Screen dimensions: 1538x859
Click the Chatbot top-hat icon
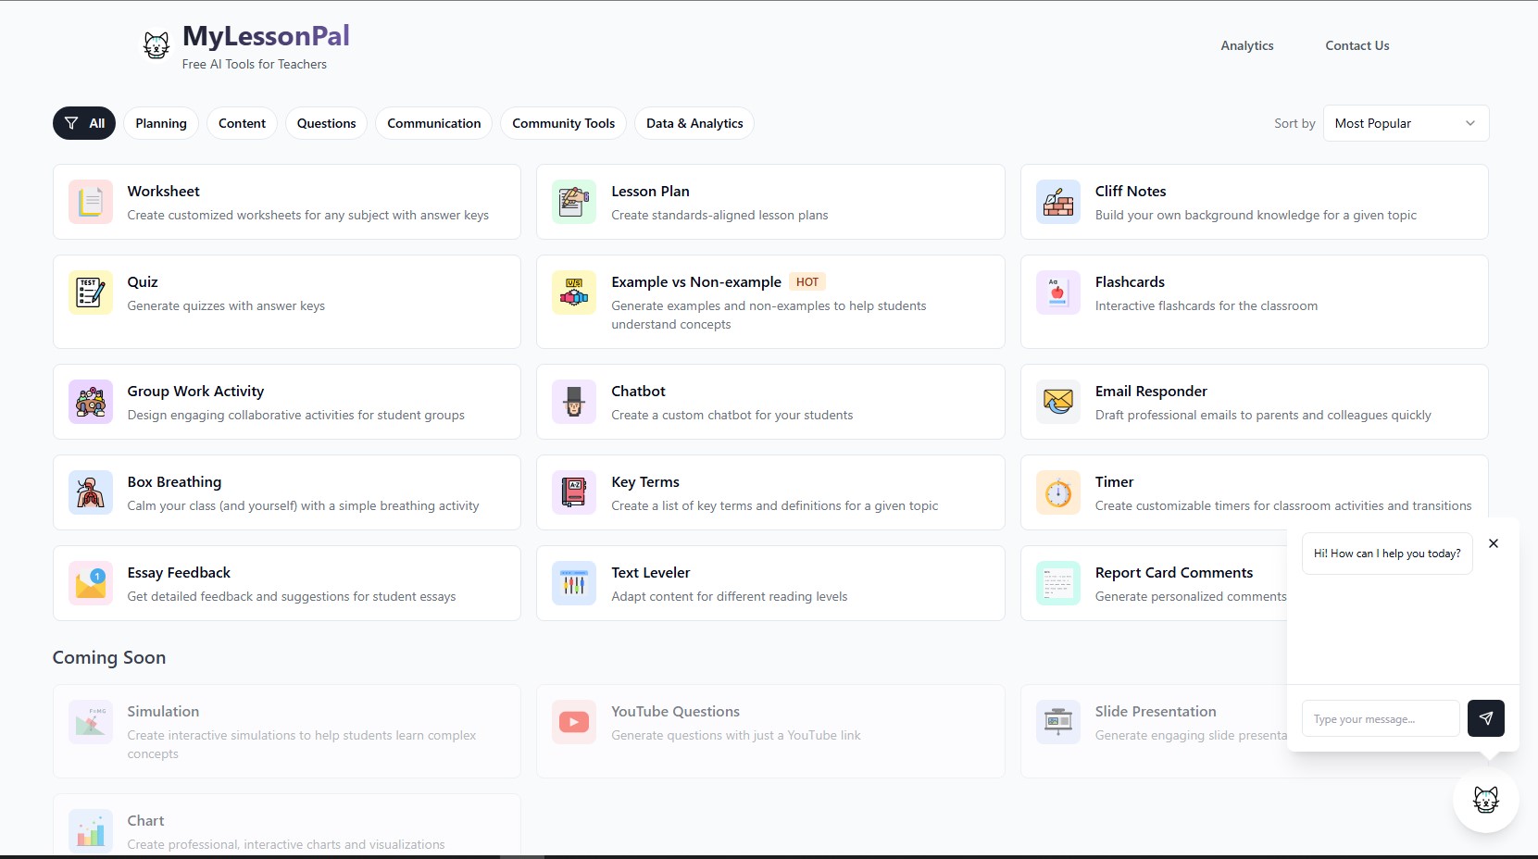tap(574, 402)
